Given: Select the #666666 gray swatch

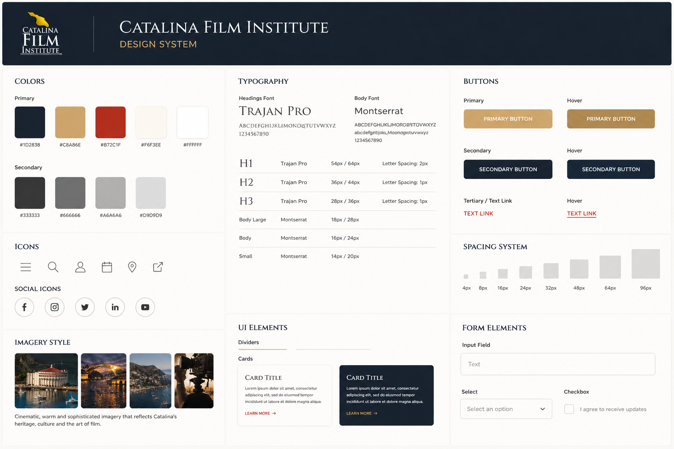Looking at the screenshot, I should [70, 193].
